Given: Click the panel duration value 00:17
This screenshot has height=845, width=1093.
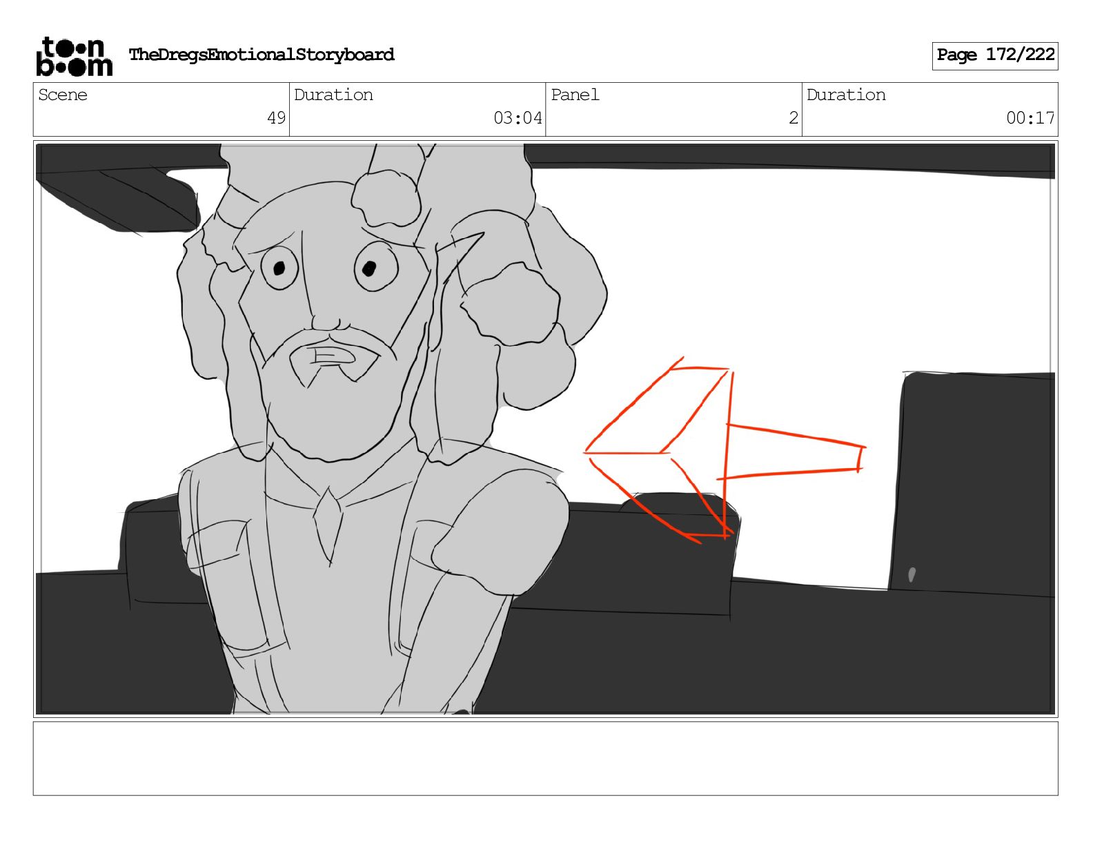Looking at the screenshot, I should [x=1030, y=118].
